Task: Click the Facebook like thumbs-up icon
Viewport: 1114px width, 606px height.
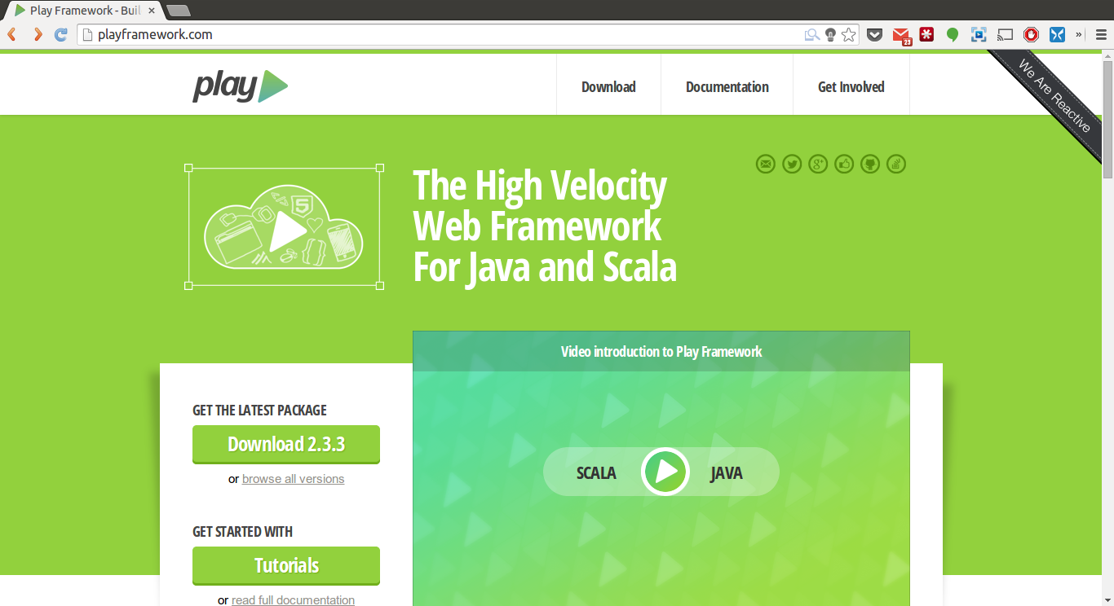Action: (x=844, y=164)
